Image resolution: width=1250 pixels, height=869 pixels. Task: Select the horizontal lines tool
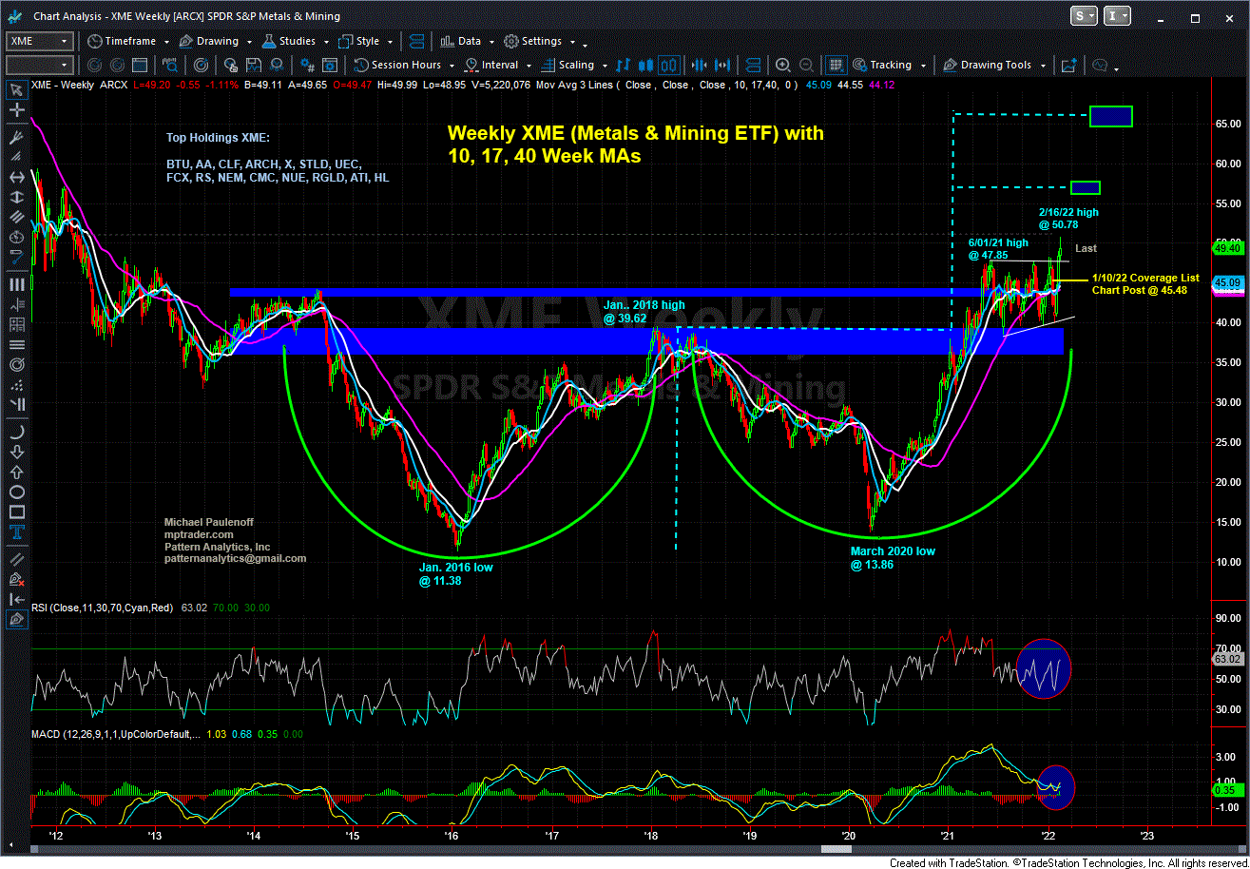point(17,344)
